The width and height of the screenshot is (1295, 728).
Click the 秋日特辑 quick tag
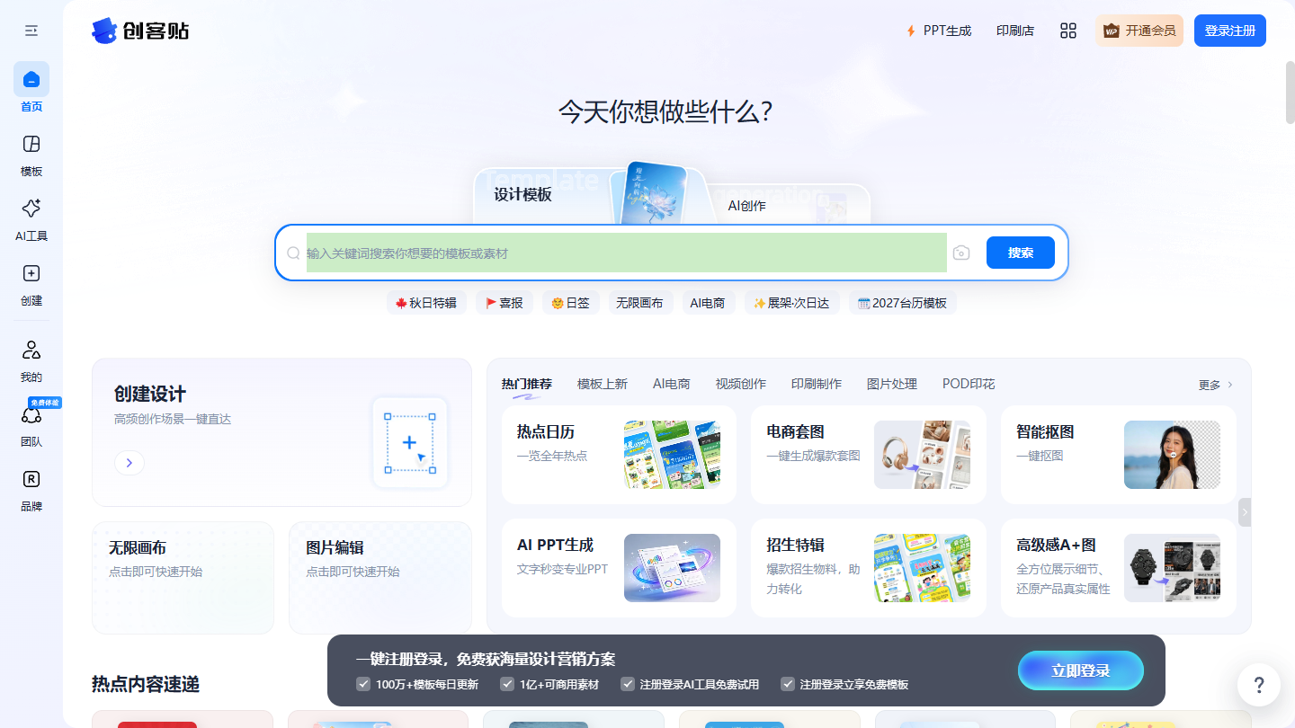pyautogui.click(x=426, y=303)
